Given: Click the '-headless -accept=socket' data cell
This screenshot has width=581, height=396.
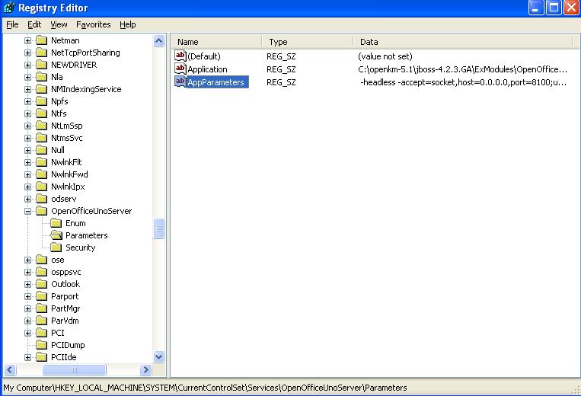Looking at the screenshot, I should point(463,82).
